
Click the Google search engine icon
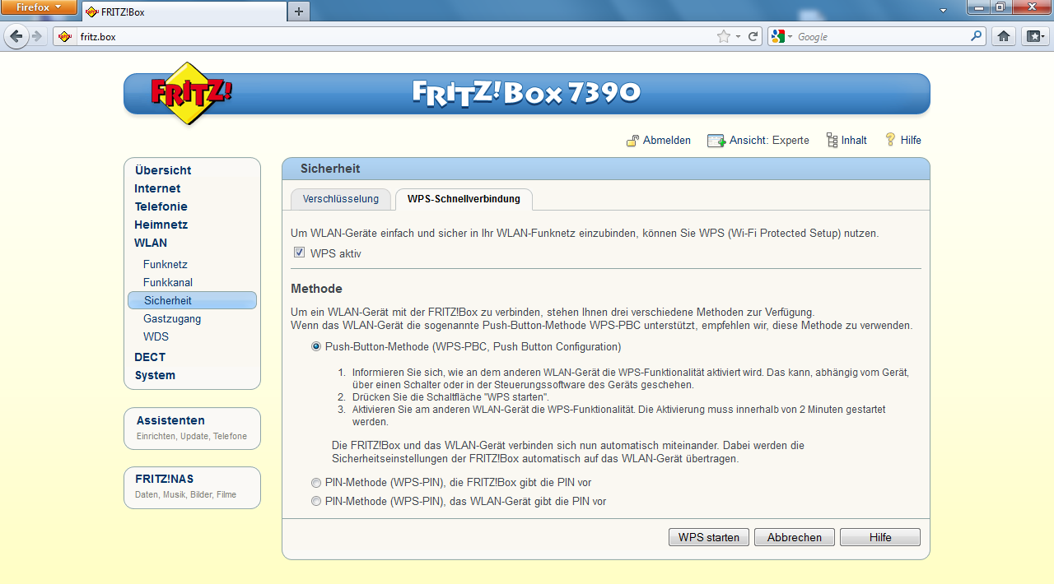[777, 36]
